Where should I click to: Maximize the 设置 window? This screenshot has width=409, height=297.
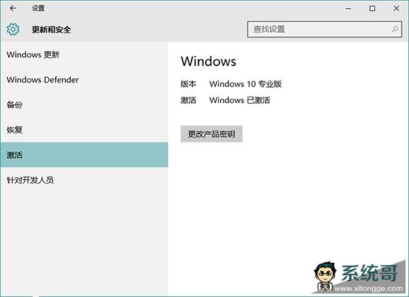[372, 8]
